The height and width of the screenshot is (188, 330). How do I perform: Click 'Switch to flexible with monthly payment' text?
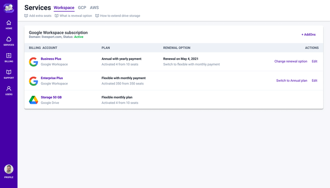[x=191, y=64]
